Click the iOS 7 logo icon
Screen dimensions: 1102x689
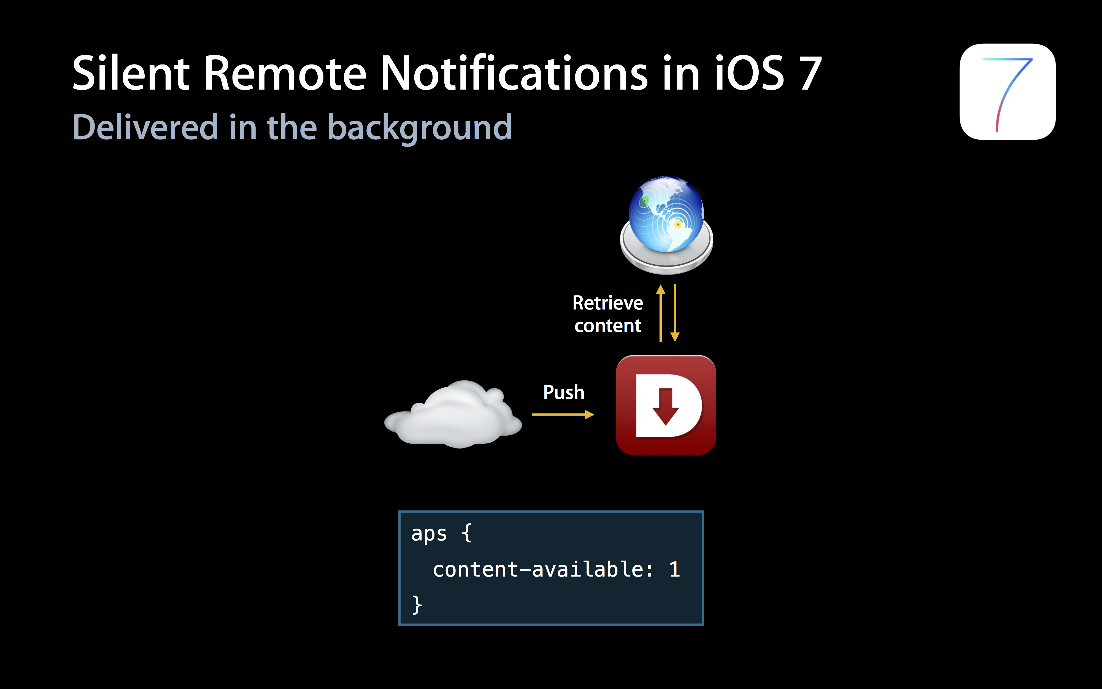point(1007,91)
